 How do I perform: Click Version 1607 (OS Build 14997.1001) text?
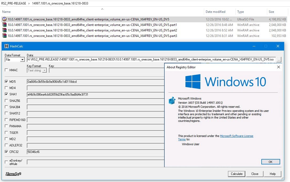point(200,103)
